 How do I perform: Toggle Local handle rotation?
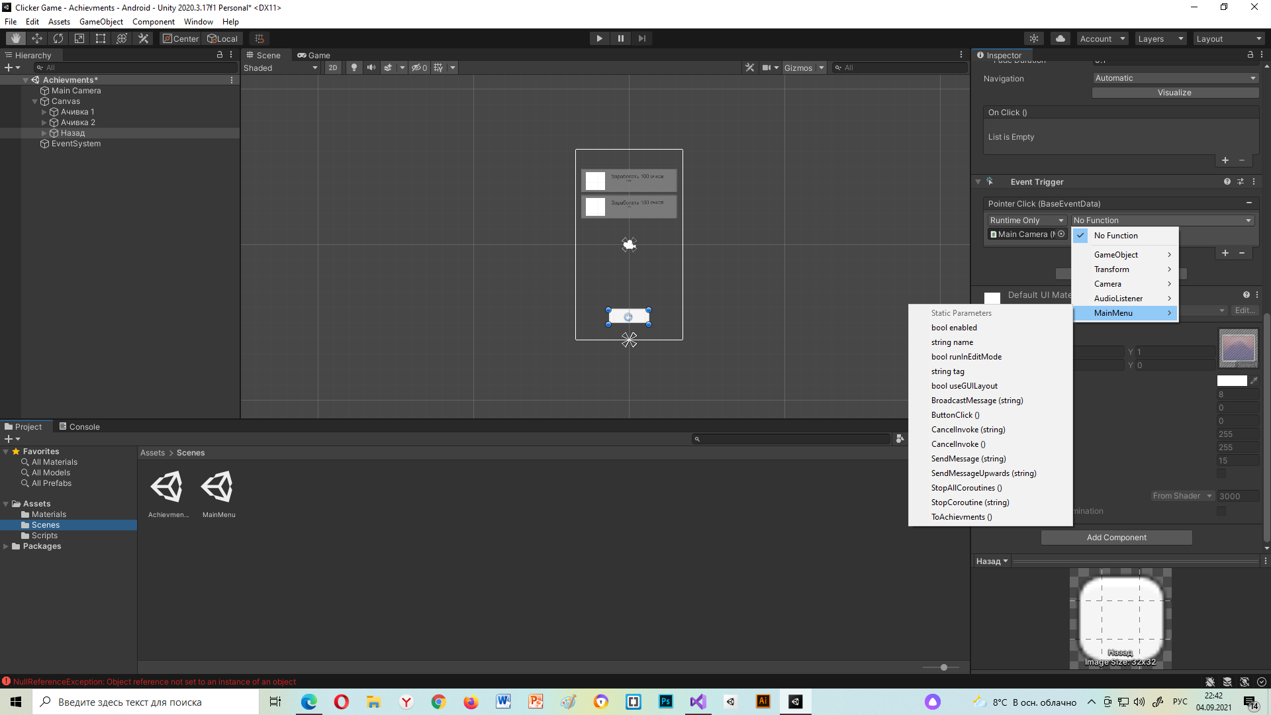(x=222, y=38)
